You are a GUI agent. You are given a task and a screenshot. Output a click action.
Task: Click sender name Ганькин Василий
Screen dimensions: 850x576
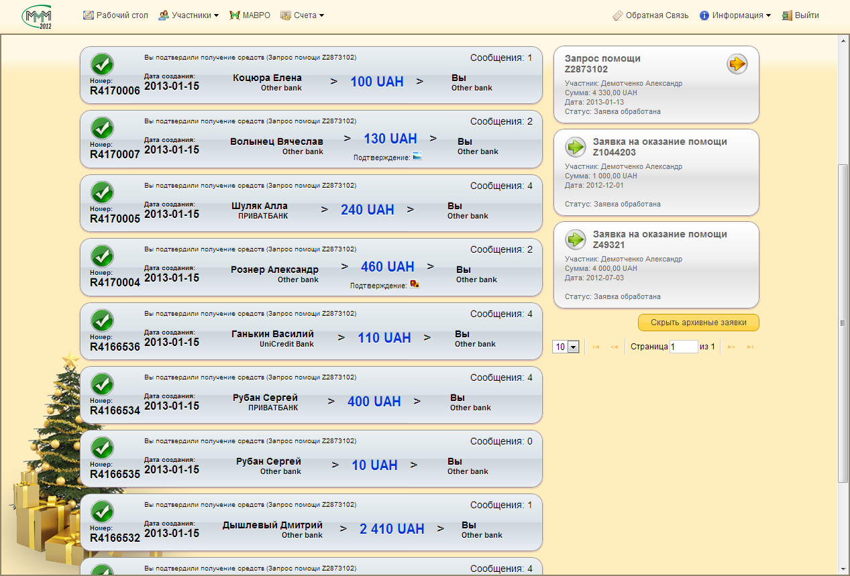pos(272,334)
